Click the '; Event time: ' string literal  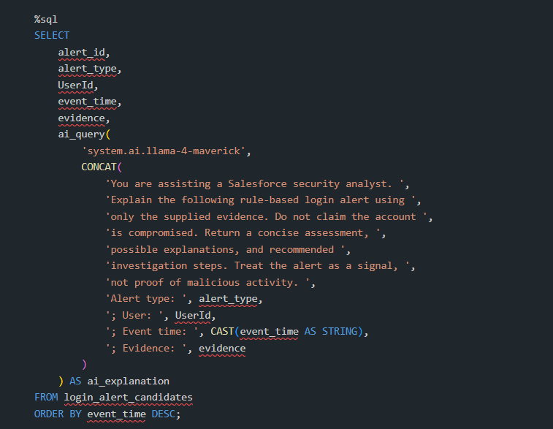tap(152, 332)
